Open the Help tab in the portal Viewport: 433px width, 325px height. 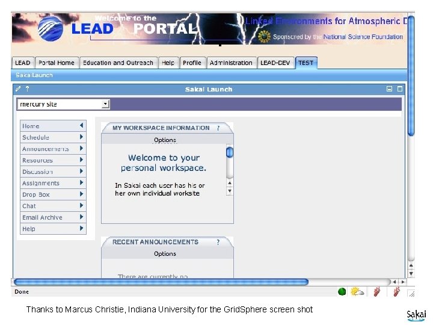click(x=168, y=63)
